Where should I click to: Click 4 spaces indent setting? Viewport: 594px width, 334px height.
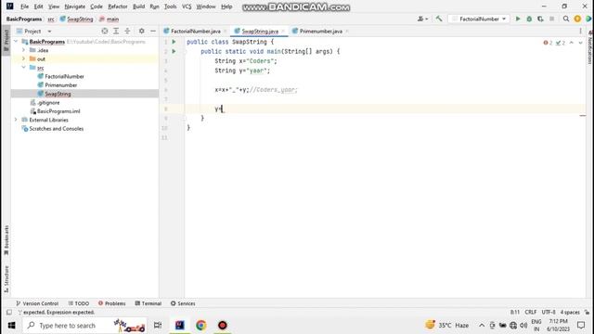click(x=570, y=312)
